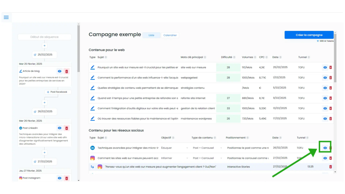Screen dimensions: 345x194
Task: View the 'refonte site internet' row with eye icon
Action: tap(325, 98)
